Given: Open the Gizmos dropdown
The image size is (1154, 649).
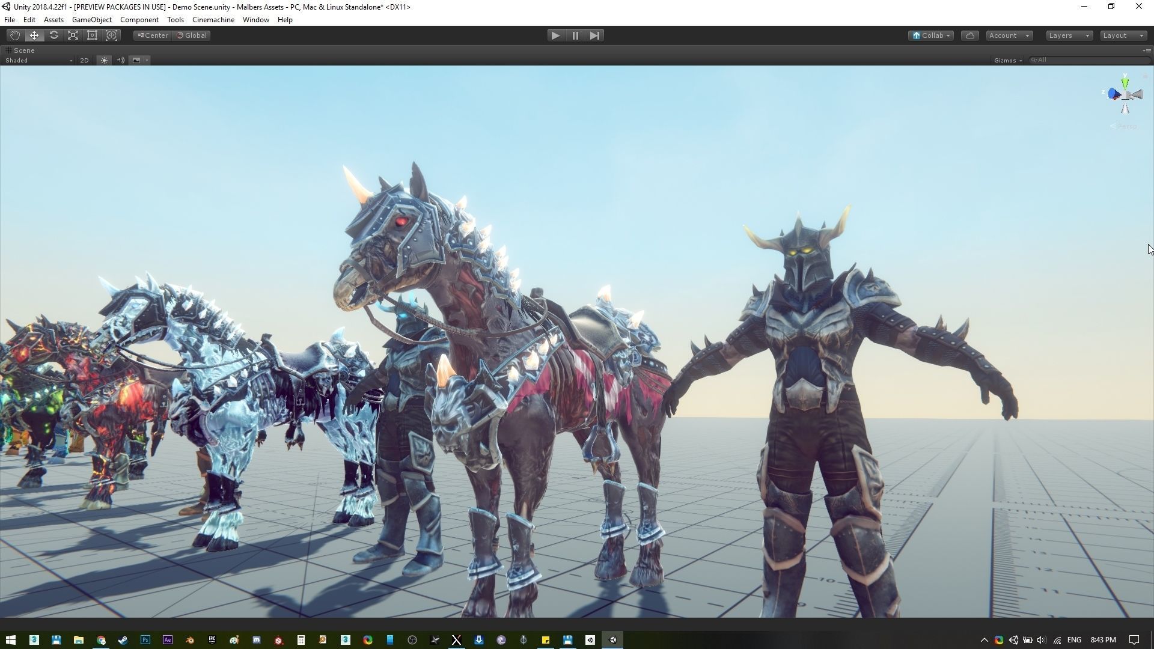Looking at the screenshot, I should 1008,60.
